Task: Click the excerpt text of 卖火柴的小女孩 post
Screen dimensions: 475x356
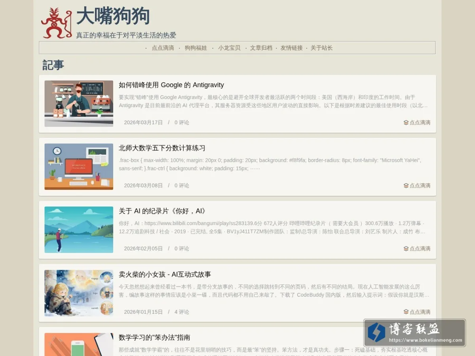Action: pos(274,291)
